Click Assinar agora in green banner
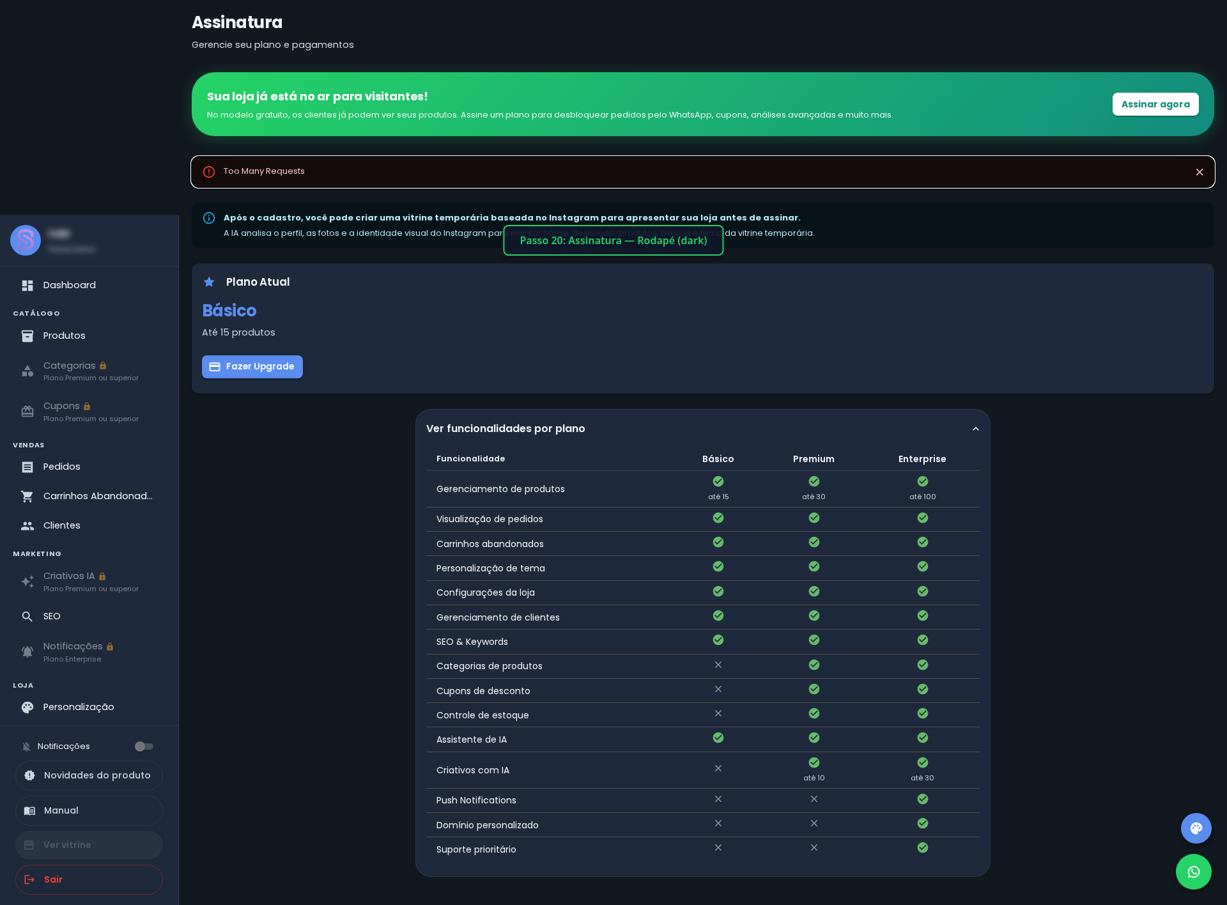This screenshot has height=905, width=1227. [1155, 104]
